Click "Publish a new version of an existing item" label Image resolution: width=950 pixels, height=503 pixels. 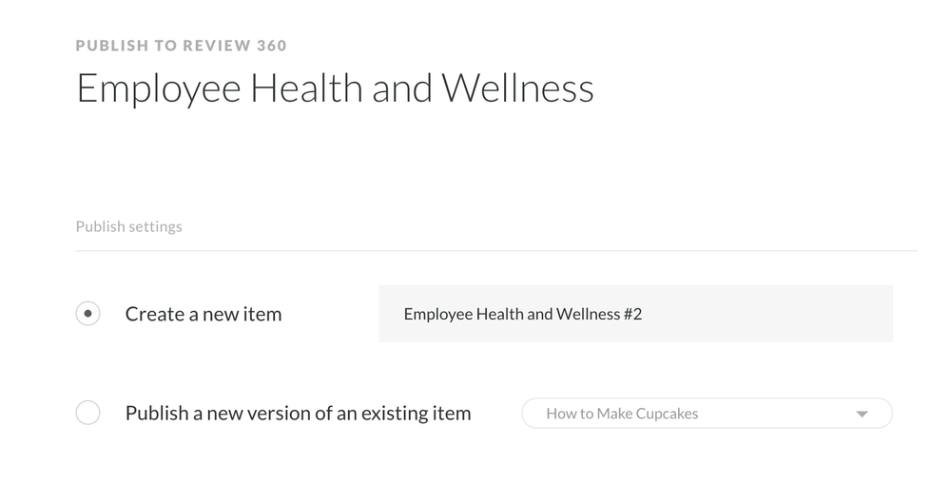pos(298,414)
